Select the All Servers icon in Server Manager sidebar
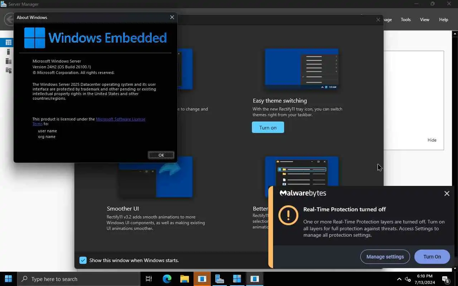The height and width of the screenshot is (286, 458). point(9,61)
